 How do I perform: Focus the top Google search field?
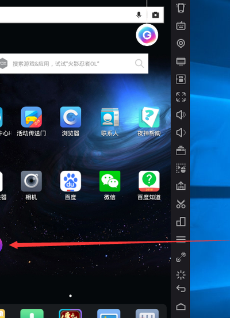click(x=82, y=15)
